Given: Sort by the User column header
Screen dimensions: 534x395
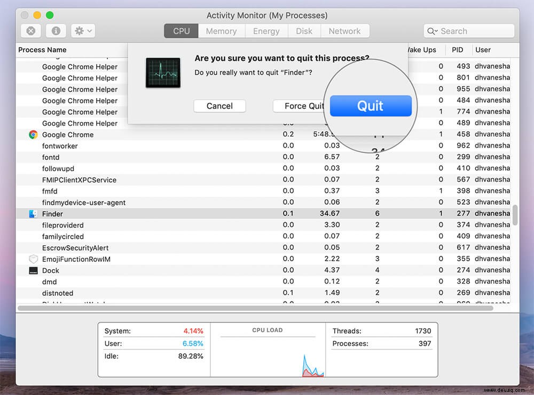Looking at the screenshot, I should (x=483, y=50).
